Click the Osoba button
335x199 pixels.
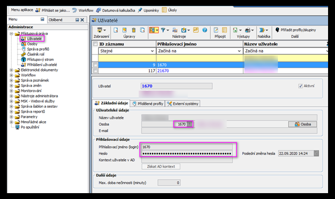302,124
